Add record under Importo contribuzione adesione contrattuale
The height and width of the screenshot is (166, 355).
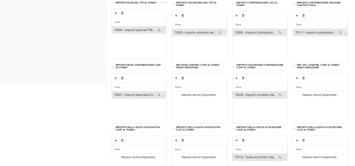(297, 16)
